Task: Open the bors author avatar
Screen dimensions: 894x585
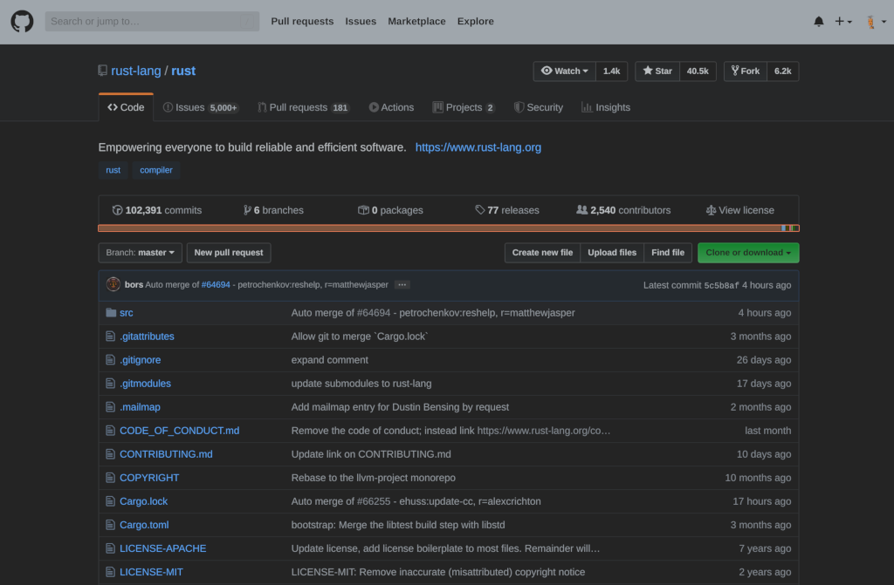Action: 113,284
